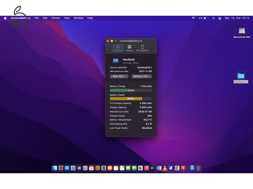This screenshot has width=253, height=189.
Task: Click the Battery Temperature 30,5 °C value
Action: pyautogui.click(x=147, y=120)
